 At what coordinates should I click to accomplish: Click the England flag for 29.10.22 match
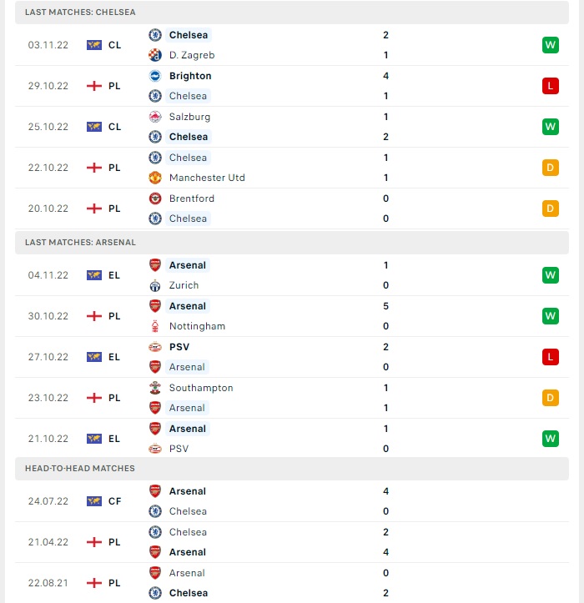94,86
